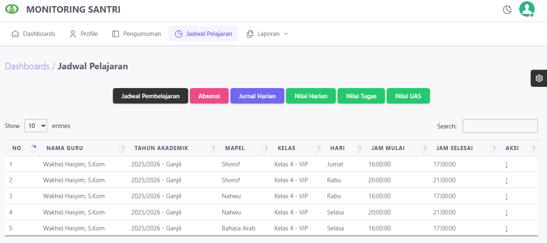This screenshot has height=243, width=547.
Task: Click the Absensi button
Action: 209,96
